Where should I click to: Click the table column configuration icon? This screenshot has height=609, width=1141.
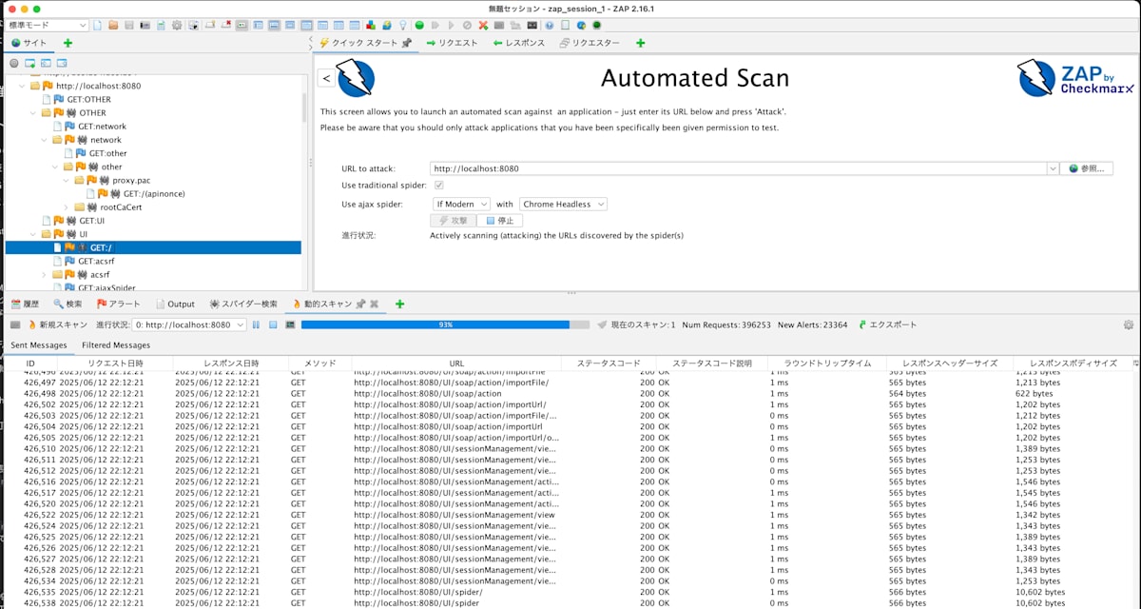click(1135, 363)
